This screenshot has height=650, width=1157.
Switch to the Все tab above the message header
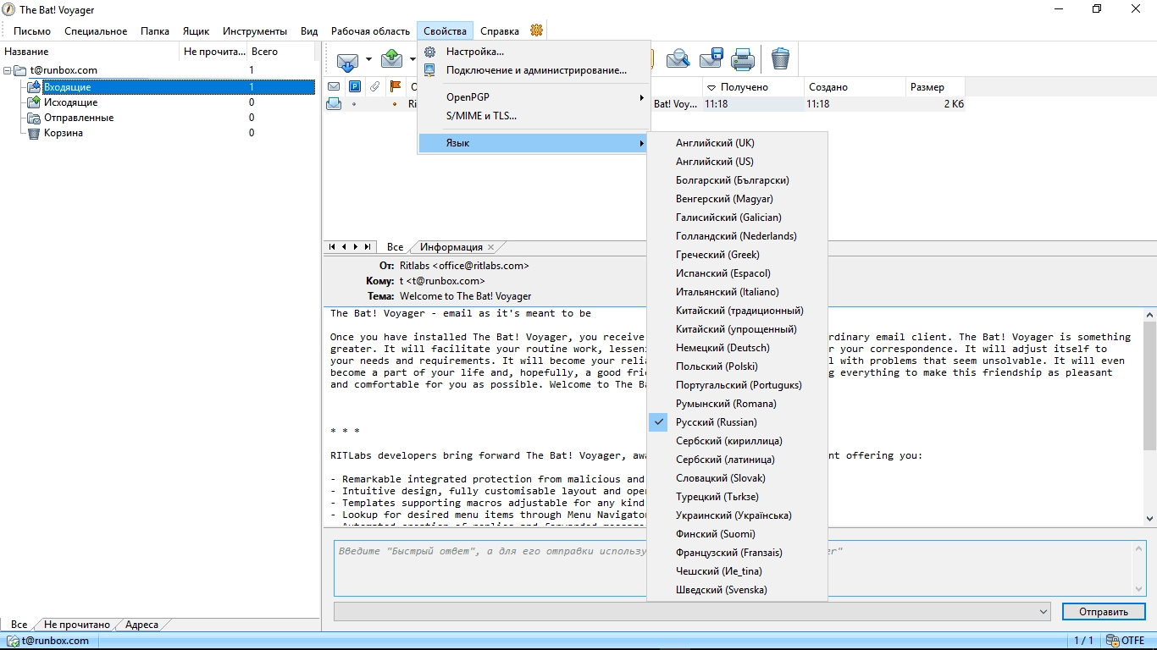coord(395,247)
